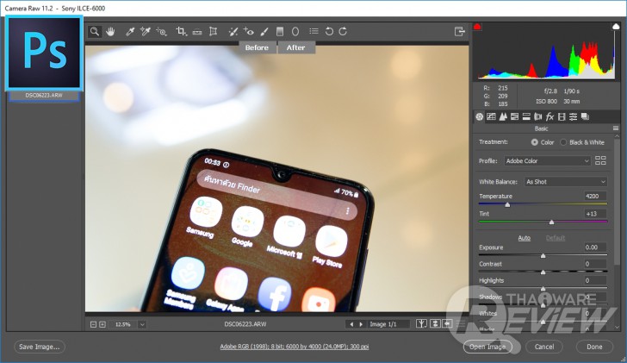The image size is (627, 363).
Task: Rotate image 90° counterclockwise
Action: click(x=329, y=31)
